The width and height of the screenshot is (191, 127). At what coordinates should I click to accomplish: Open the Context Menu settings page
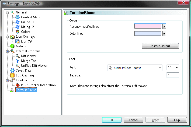[31, 17]
